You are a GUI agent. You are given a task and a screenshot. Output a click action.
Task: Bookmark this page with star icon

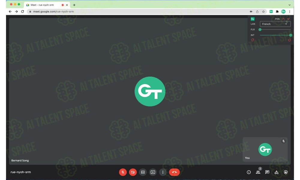[x=263, y=11]
